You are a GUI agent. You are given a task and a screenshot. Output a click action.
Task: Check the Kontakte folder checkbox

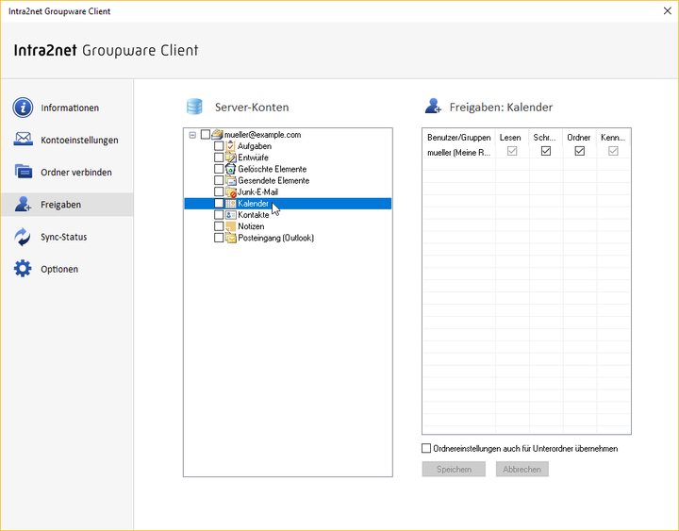pos(219,214)
